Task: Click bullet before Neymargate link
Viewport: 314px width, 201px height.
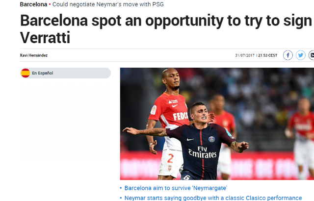Action: (121, 188)
